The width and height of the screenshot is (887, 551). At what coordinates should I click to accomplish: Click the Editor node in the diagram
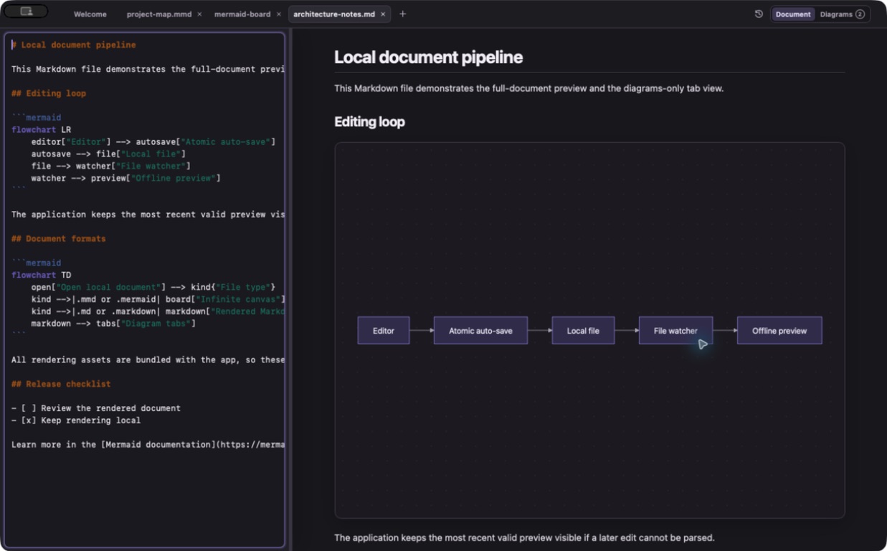(384, 331)
